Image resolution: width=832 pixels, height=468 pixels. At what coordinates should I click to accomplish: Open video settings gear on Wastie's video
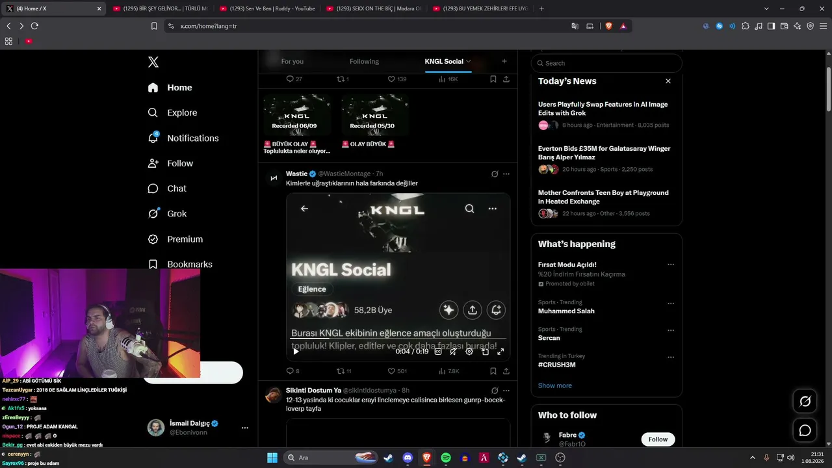pos(469,352)
